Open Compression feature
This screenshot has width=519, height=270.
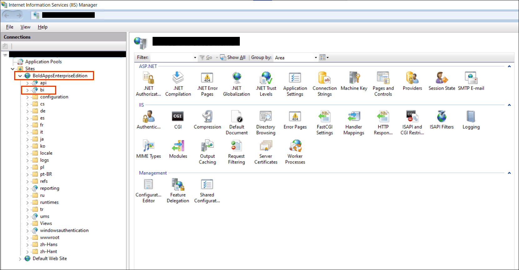click(207, 120)
